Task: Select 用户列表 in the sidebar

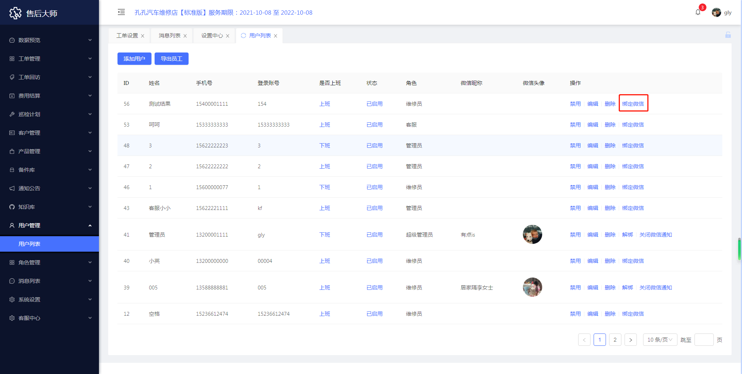Action: pyautogui.click(x=29, y=244)
